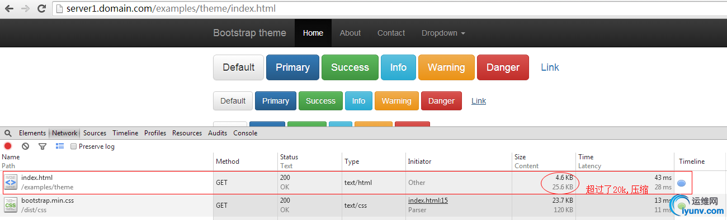Screen dimensions: 727x220
Task: Sort by the Name/Path column header
Action: [x=106, y=162]
